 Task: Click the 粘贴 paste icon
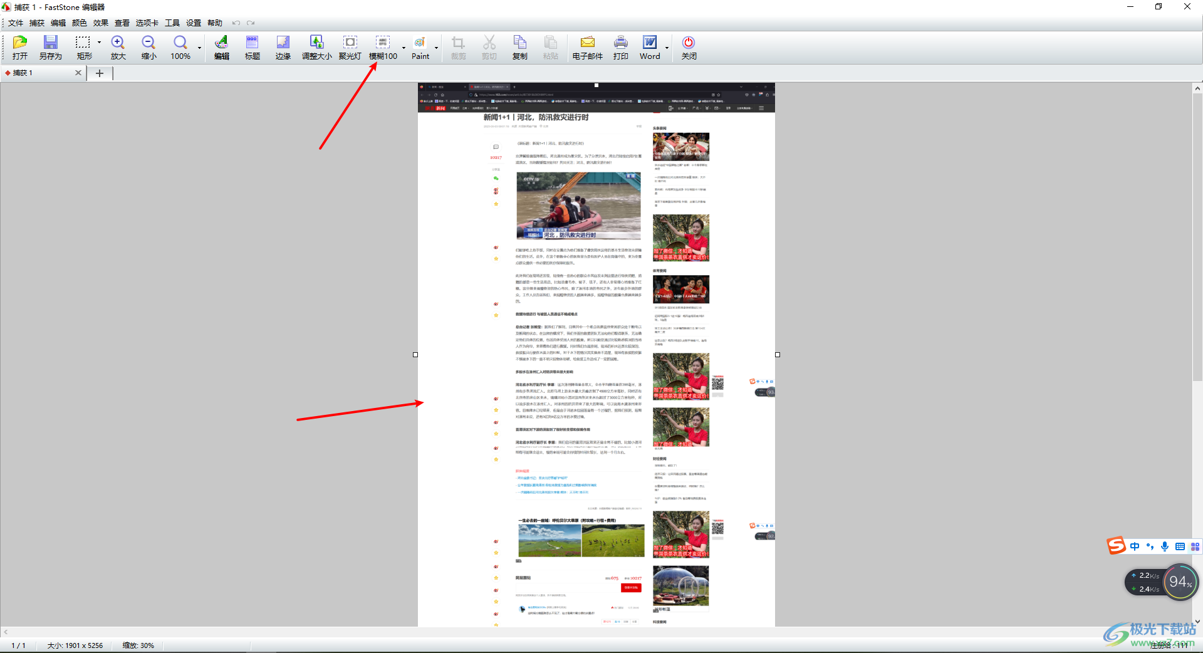click(550, 48)
